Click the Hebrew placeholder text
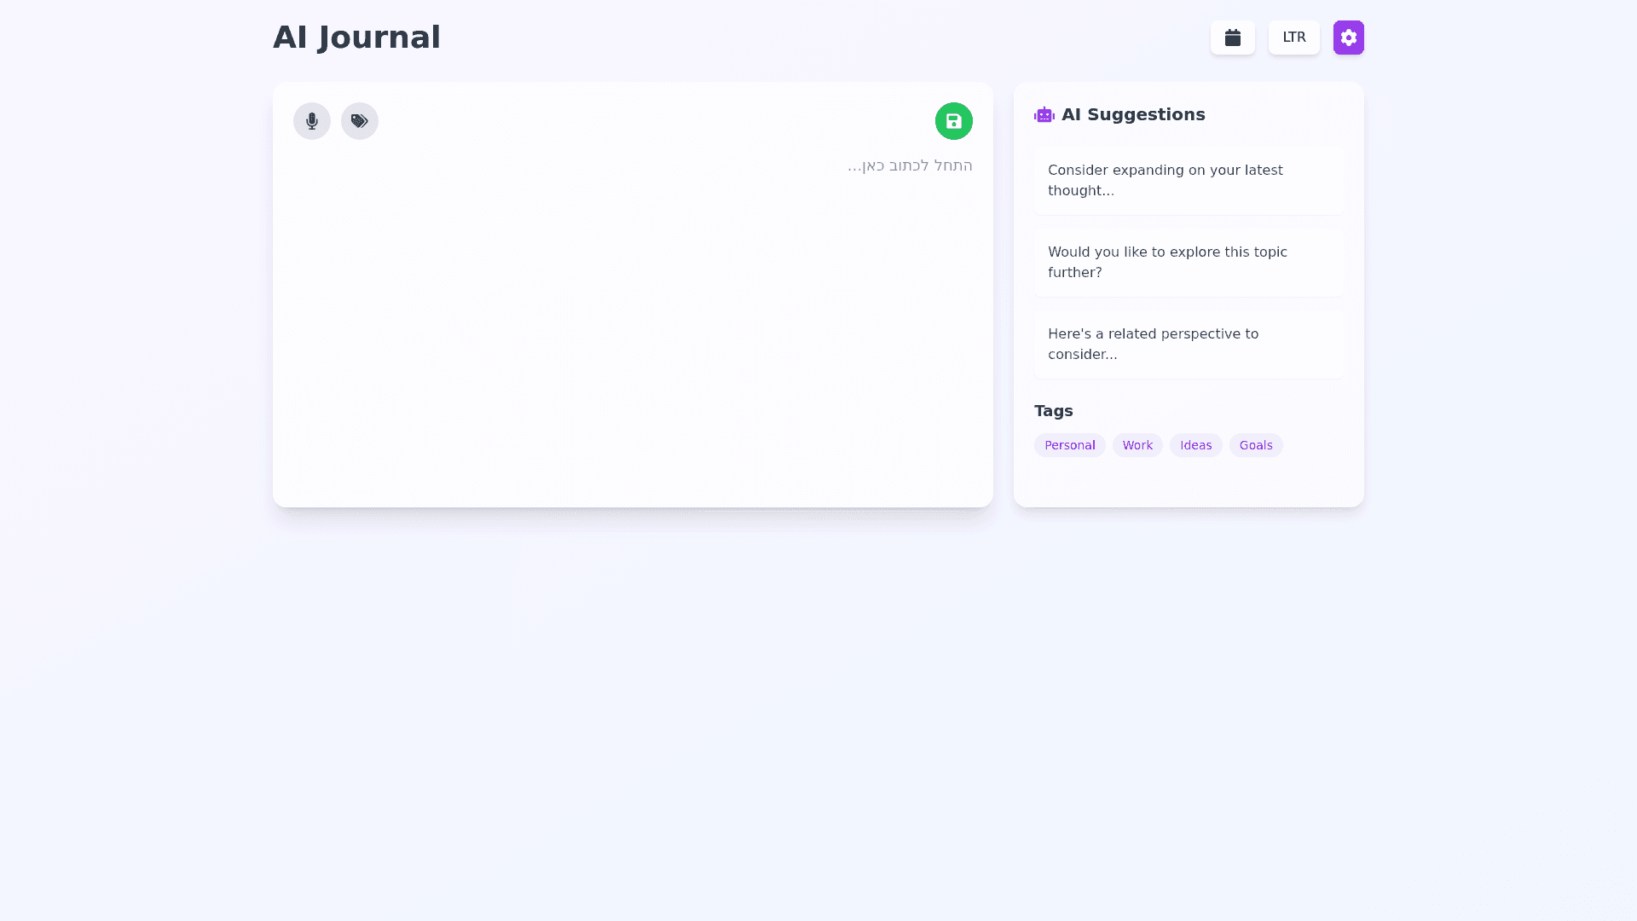Screen dimensions: 1637x921 (910, 165)
